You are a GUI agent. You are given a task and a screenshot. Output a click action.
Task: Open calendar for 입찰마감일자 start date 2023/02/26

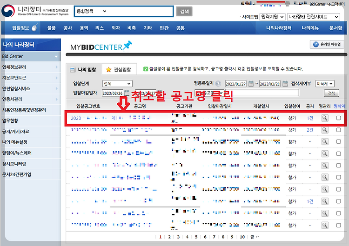pyautogui.click(x=127, y=93)
